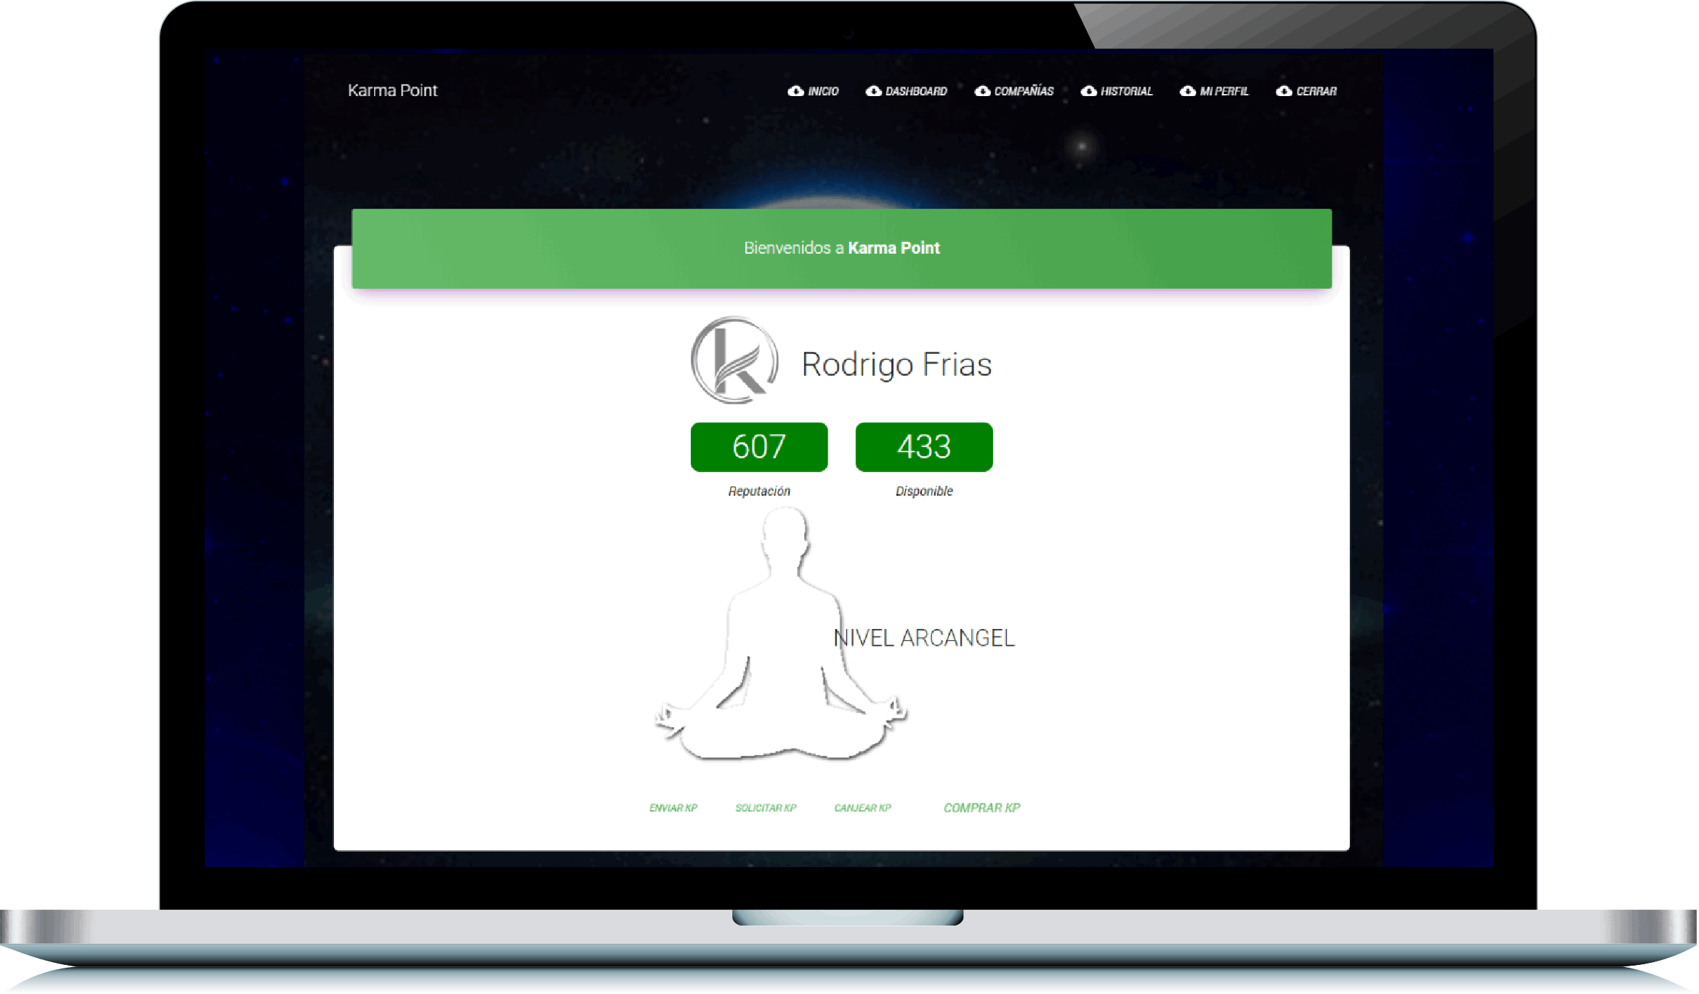Click the circular K logo avatar

click(x=734, y=361)
